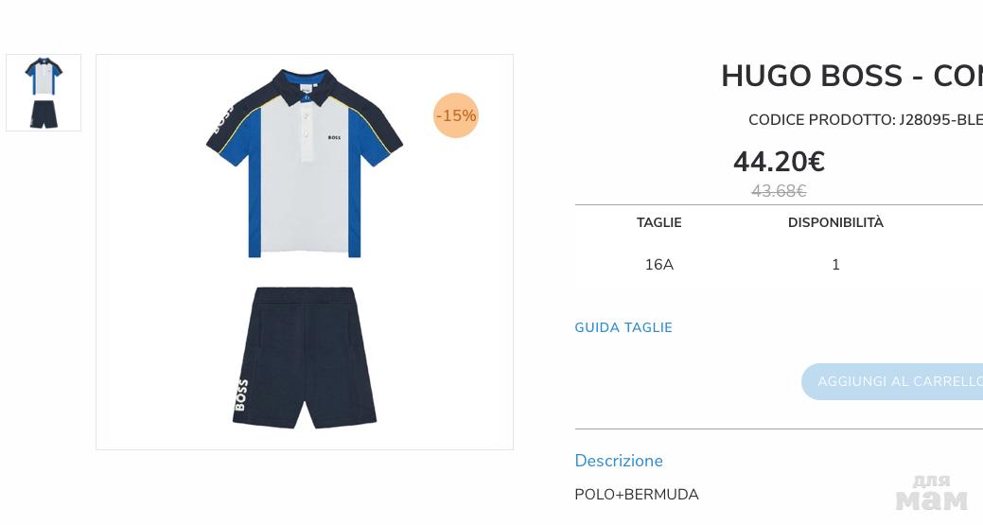Select size 16A in sizes table

click(x=658, y=265)
